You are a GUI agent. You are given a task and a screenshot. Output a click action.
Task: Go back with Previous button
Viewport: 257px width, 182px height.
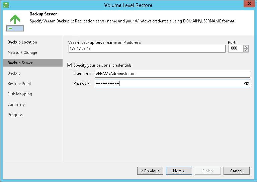[150, 171]
